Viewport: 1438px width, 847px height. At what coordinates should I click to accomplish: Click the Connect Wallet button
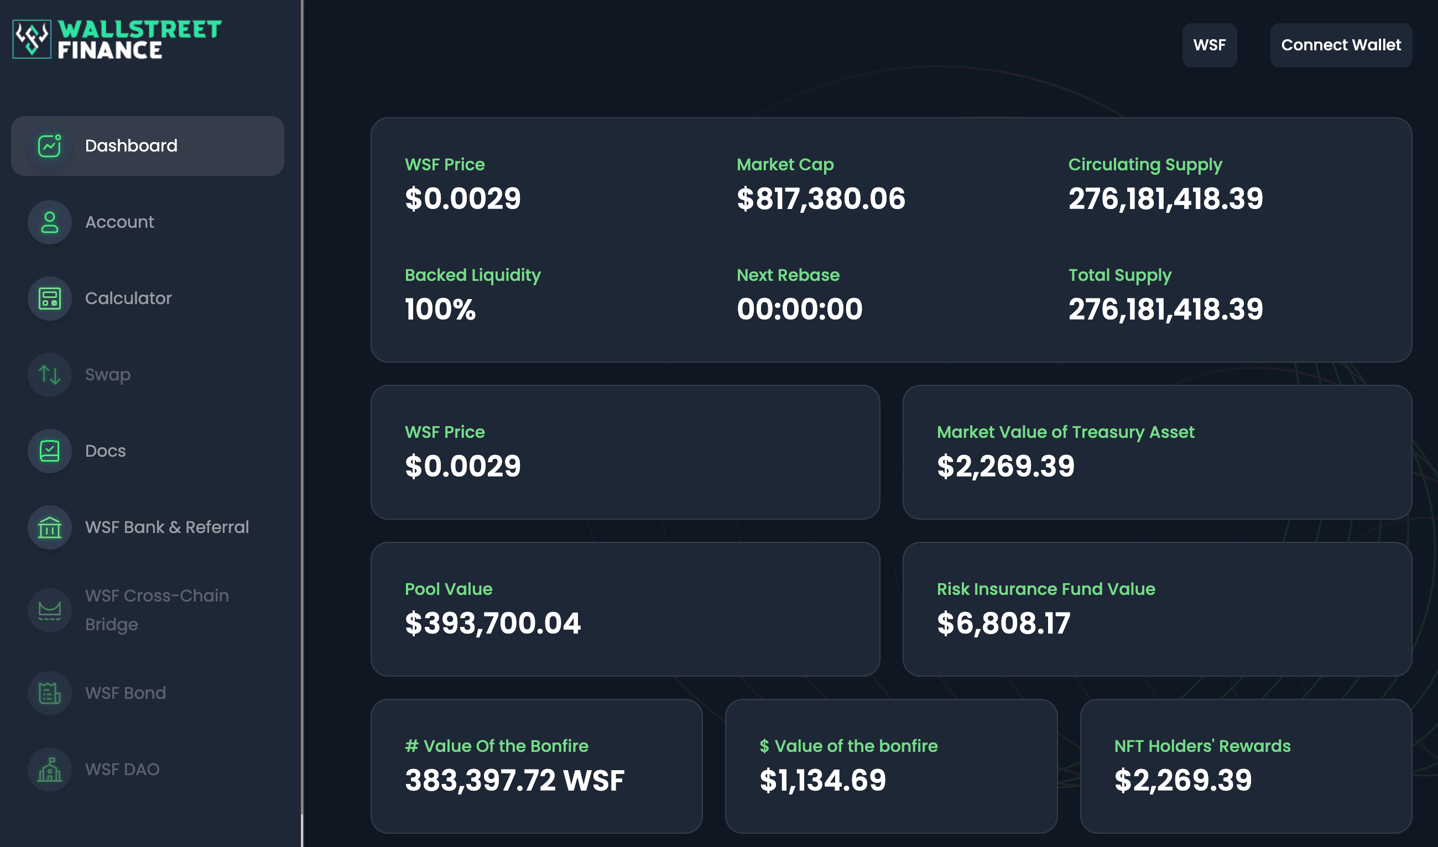pos(1341,45)
